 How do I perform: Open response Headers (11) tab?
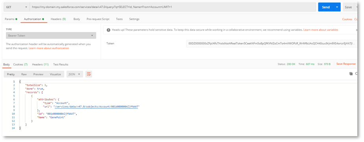coord(40,64)
